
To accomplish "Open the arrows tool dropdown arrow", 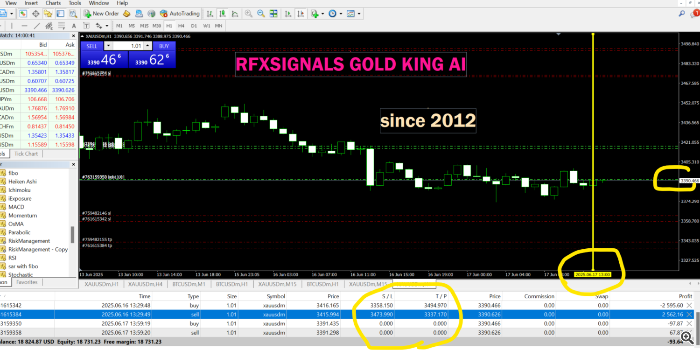I will click(107, 26).
